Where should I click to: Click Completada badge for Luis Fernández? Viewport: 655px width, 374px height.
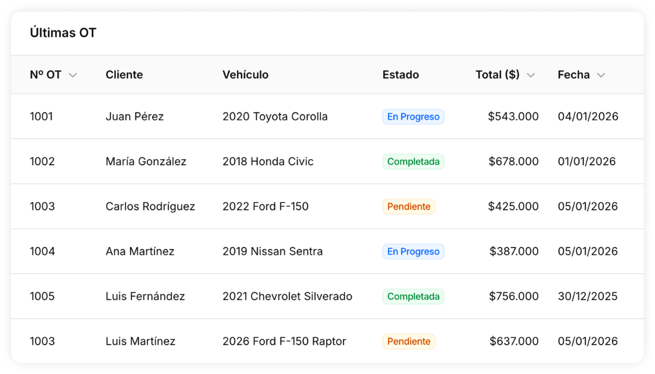click(413, 296)
